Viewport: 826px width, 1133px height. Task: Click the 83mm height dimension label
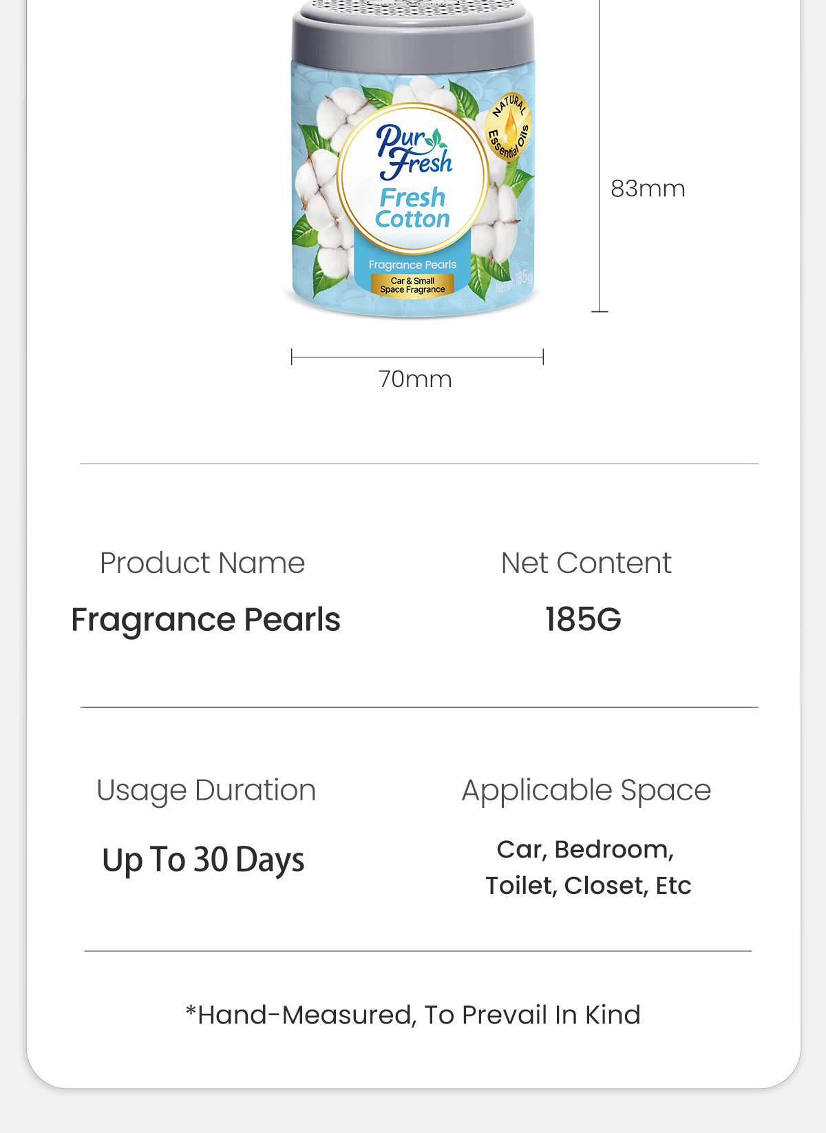tap(648, 189)
